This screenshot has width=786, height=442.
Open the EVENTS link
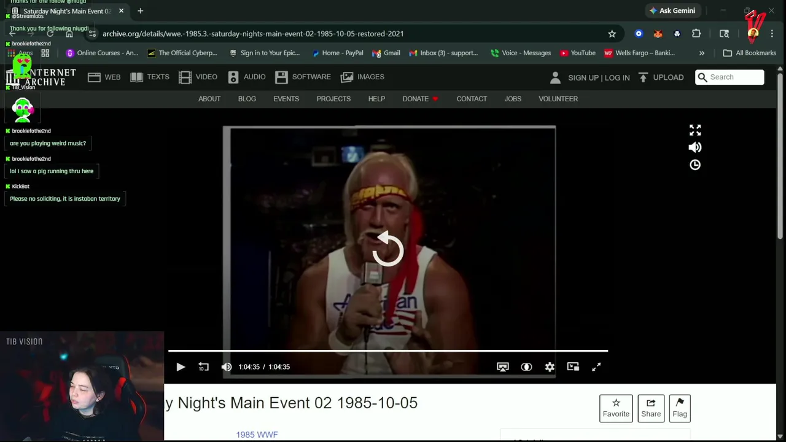coord(286,99)
